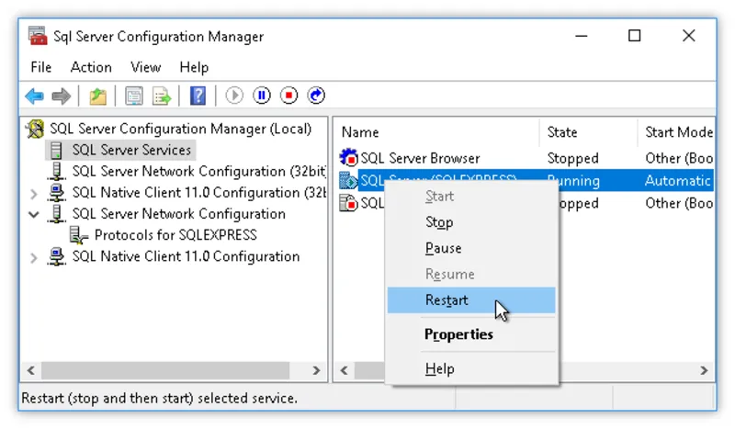
Task: Expand the bottom SQL Native Client 11.0 Configuration node
Action: [x=34, y=257]
